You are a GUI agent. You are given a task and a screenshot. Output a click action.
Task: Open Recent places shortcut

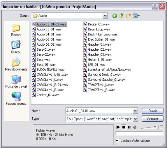point(16,30)
